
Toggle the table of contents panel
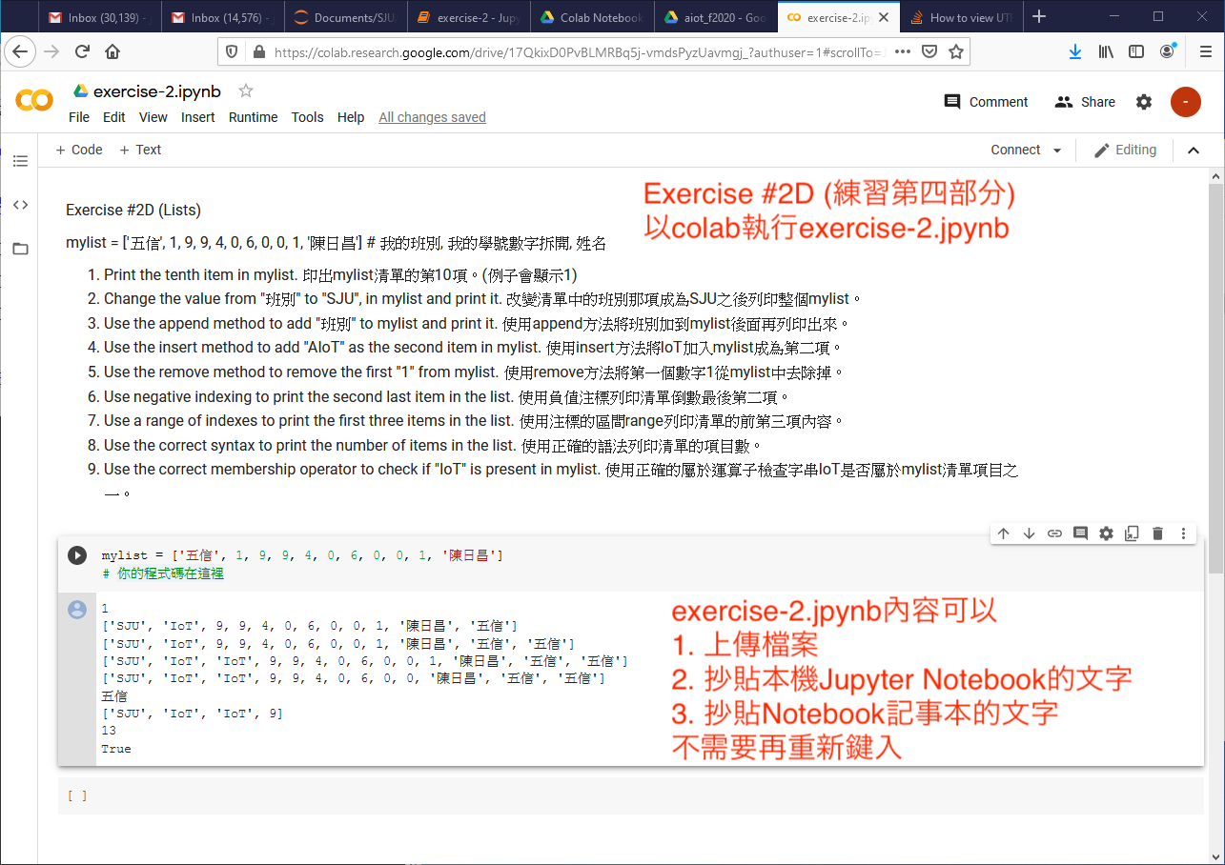20,161
